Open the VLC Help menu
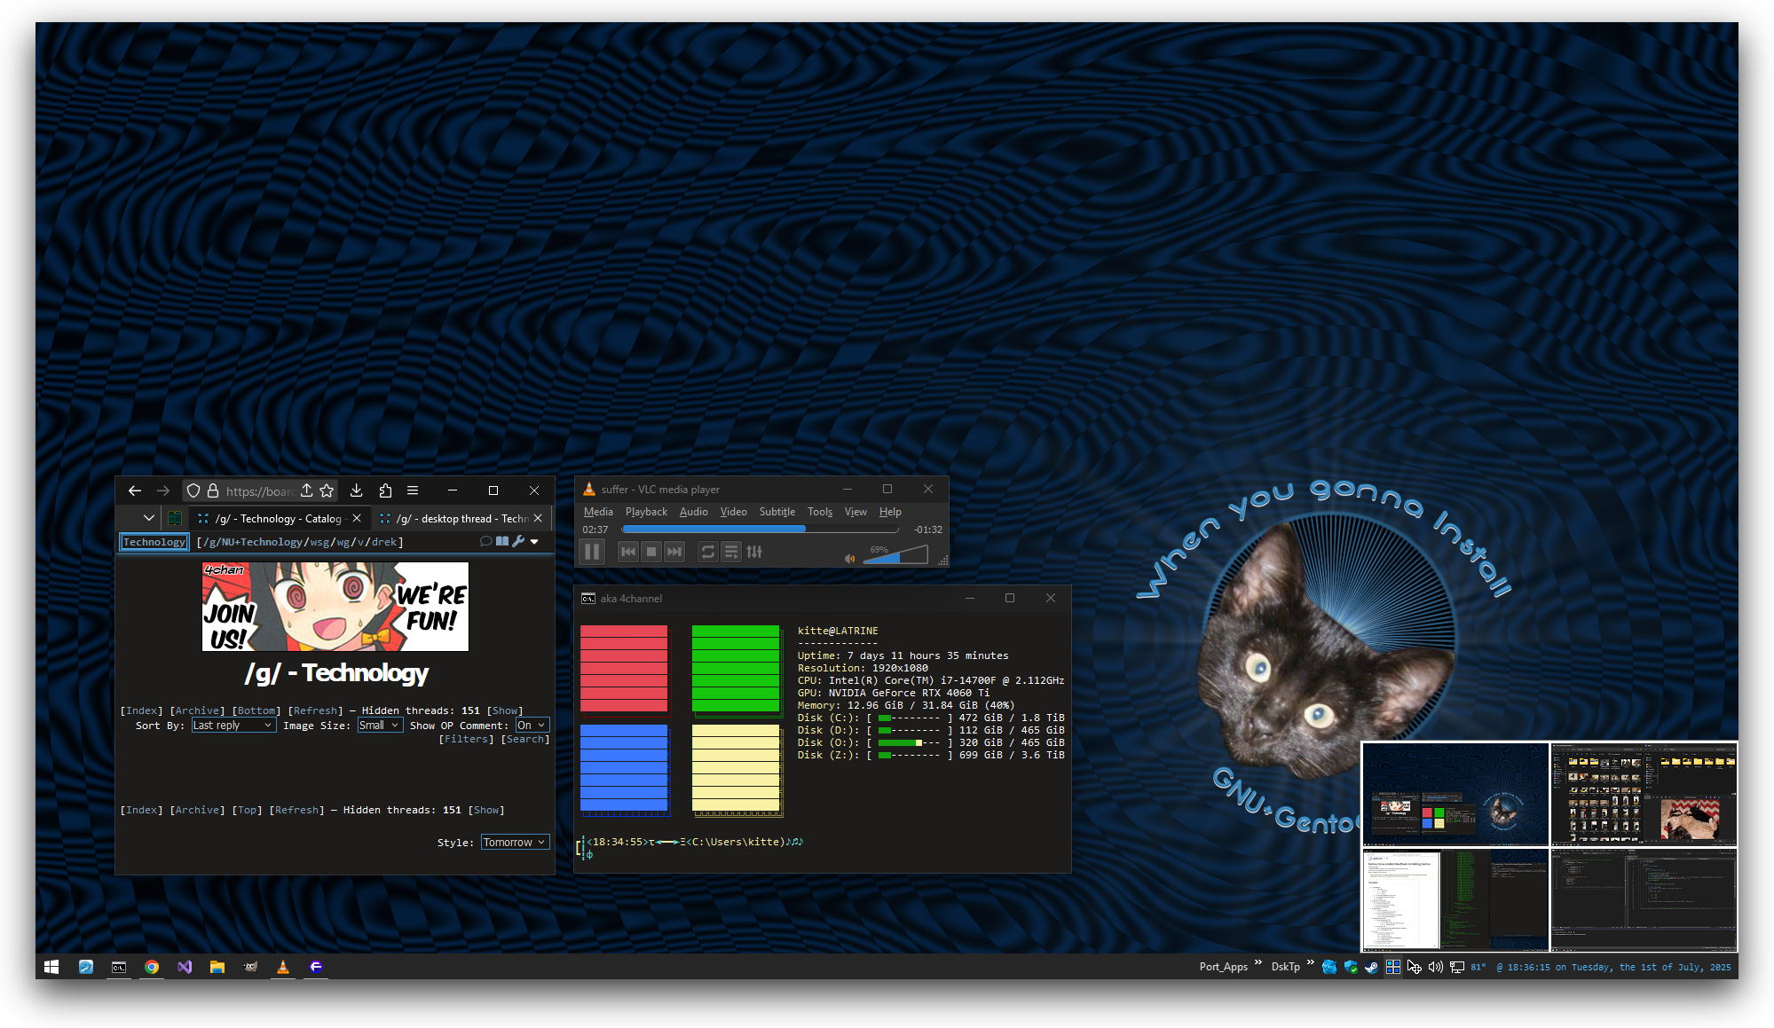The image size is (1774, 1028). tap(890, 512)
